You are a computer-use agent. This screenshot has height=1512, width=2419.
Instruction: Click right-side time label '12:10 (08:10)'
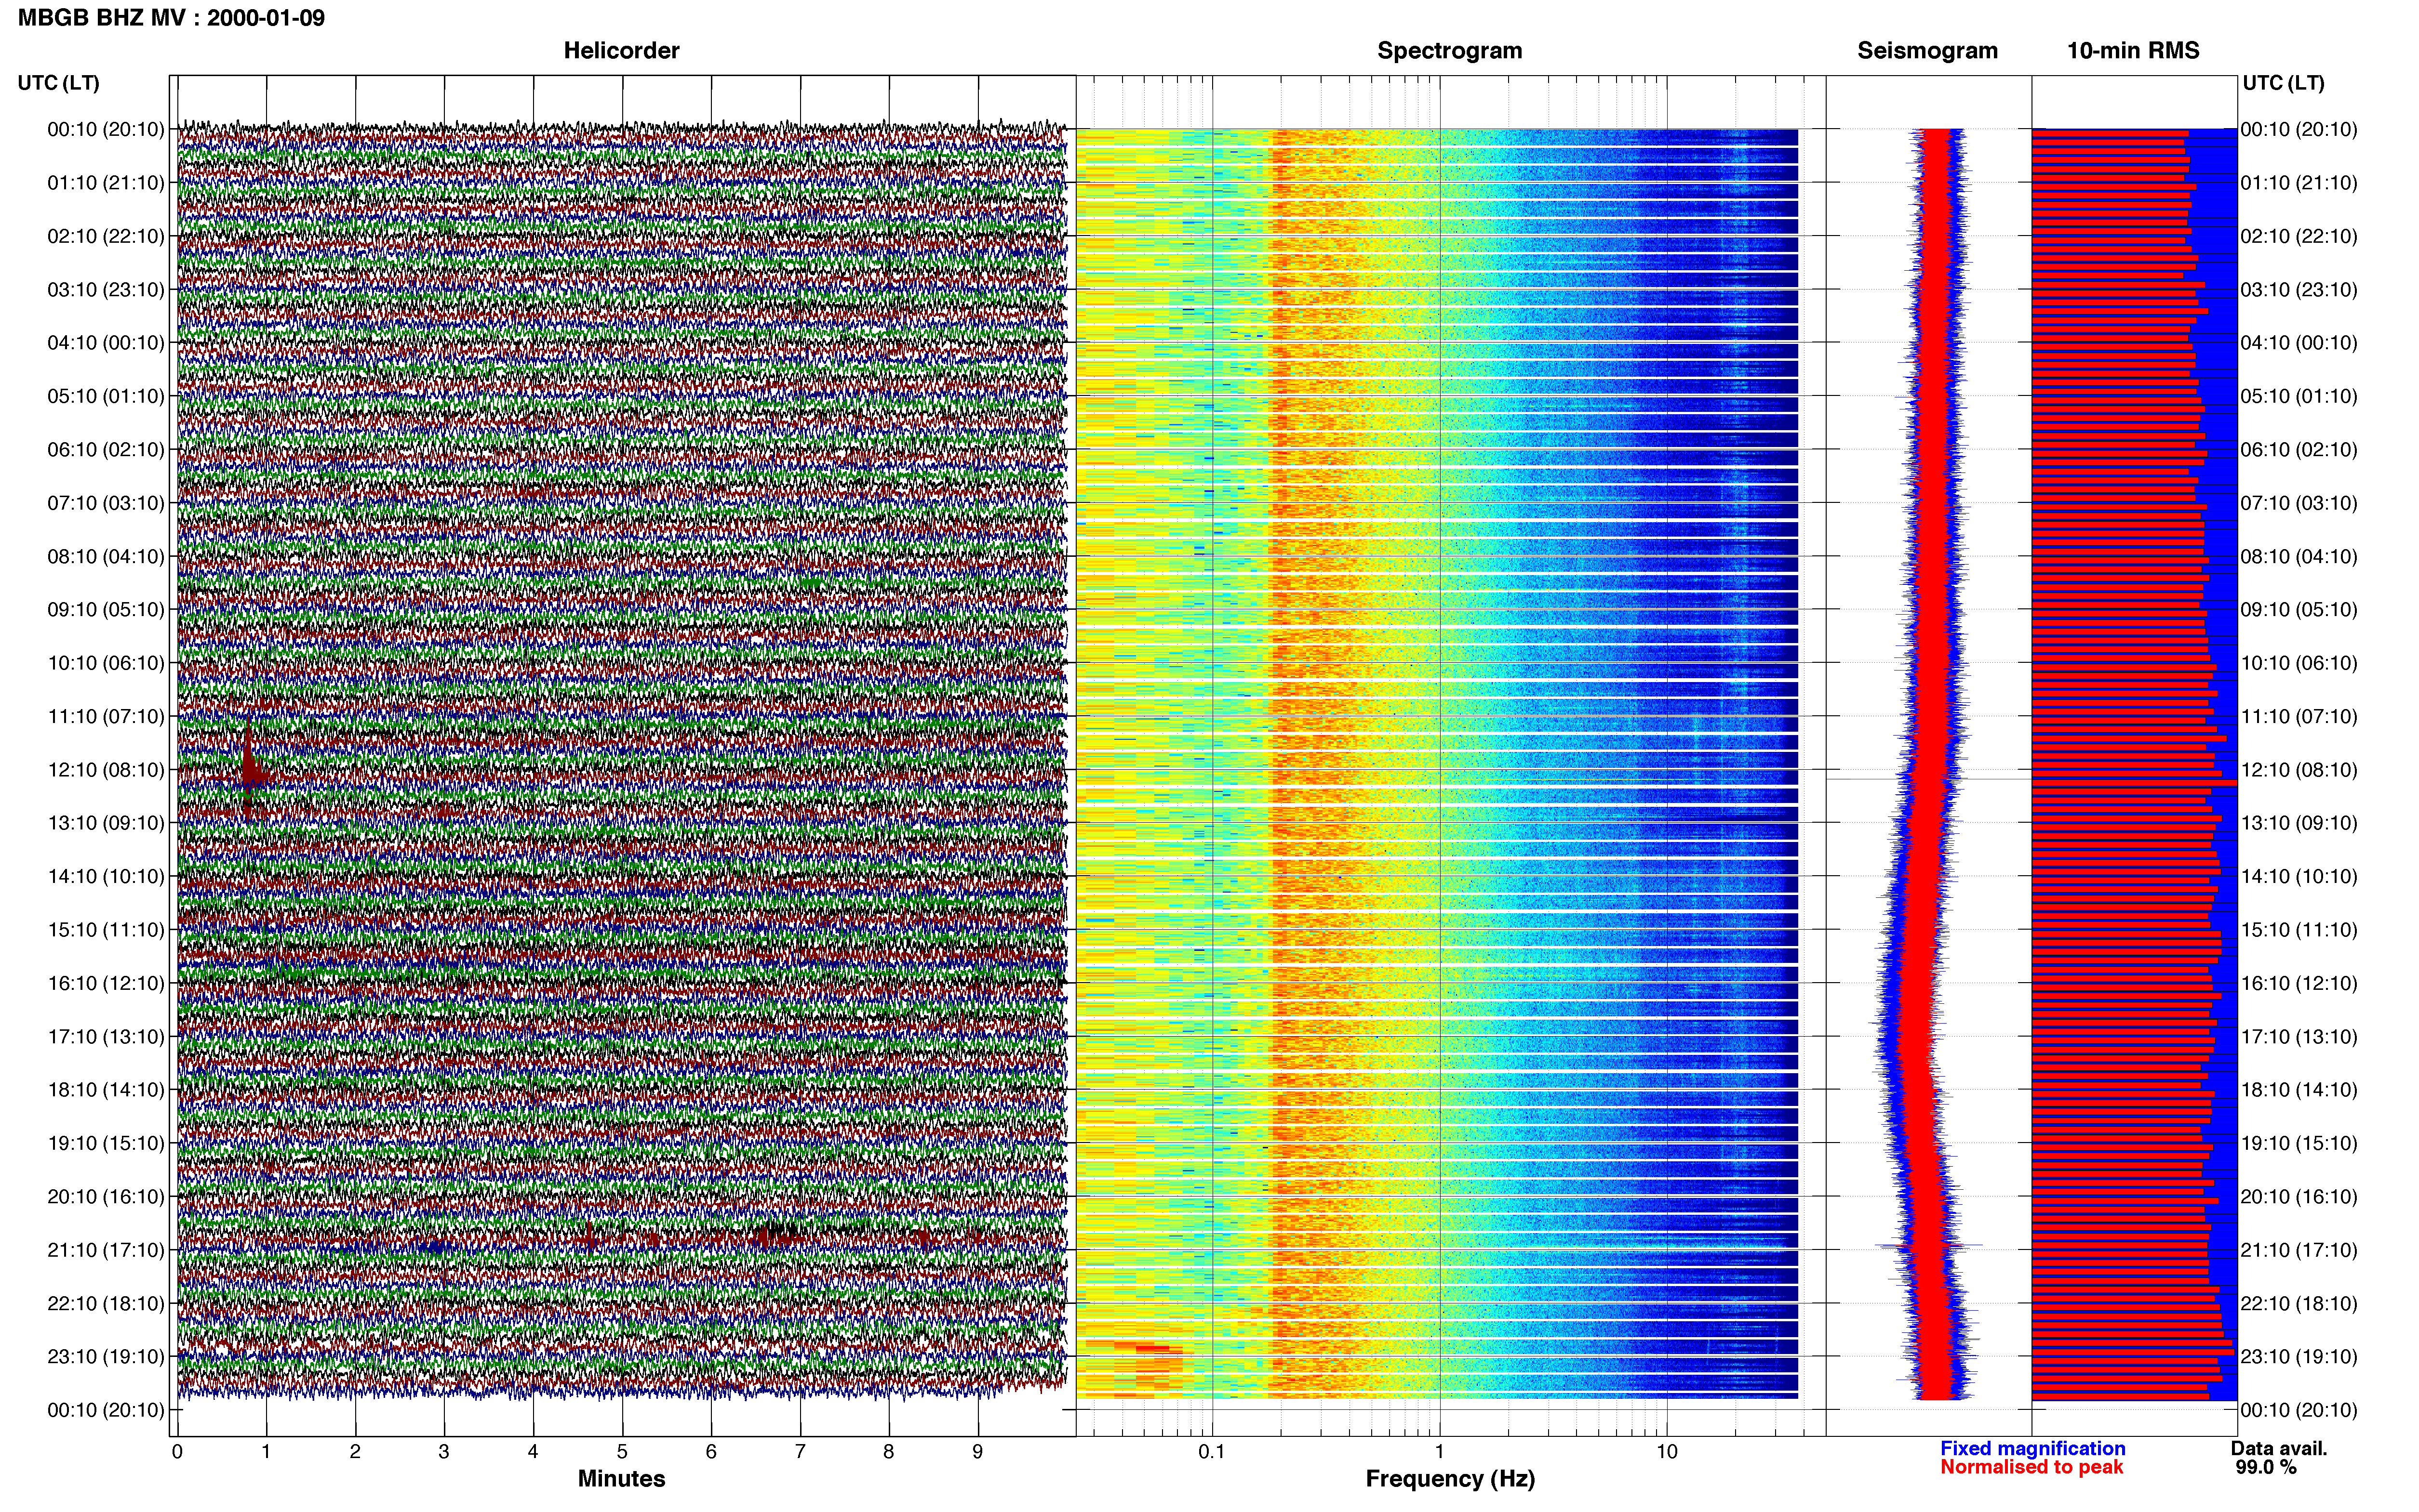coord(2299,770)
